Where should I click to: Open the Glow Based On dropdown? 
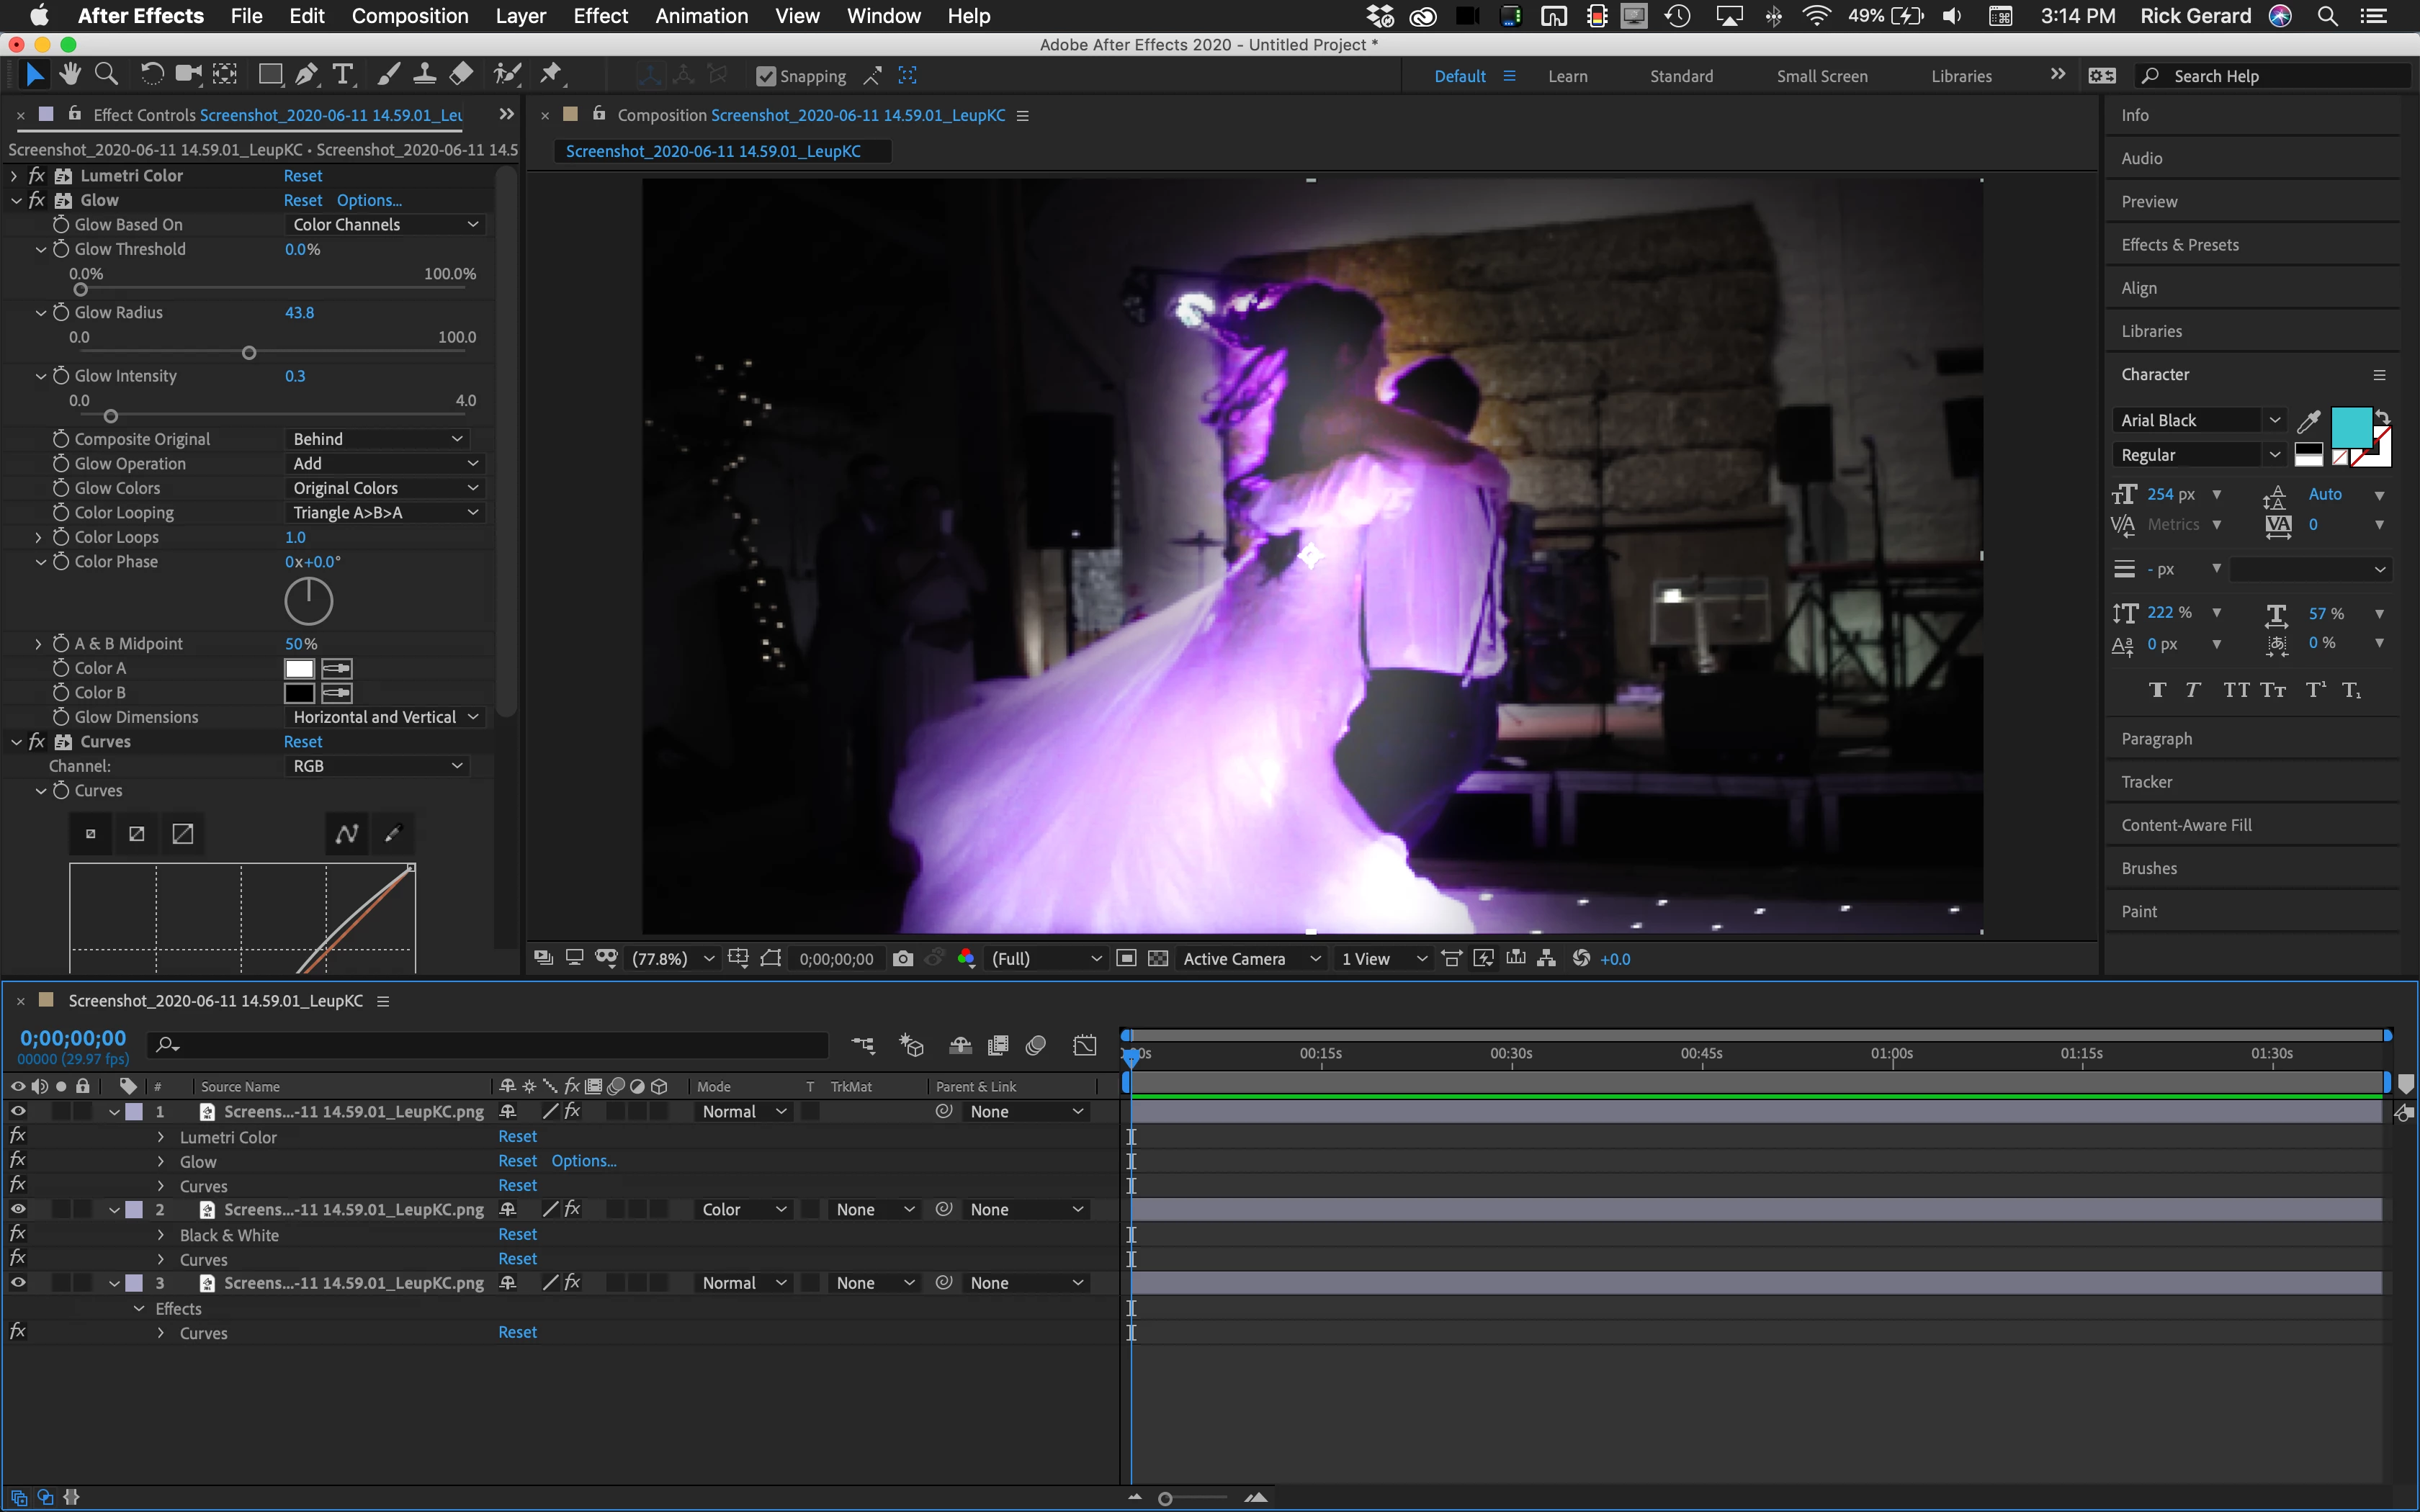pyautogui.click(x=385, y=224)
